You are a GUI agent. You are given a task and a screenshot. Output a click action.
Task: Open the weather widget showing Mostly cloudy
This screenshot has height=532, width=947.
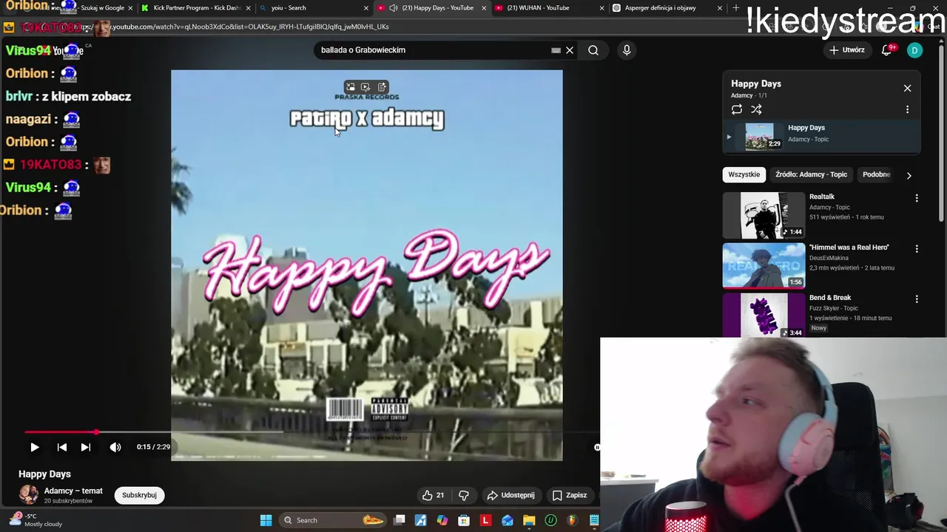coord(35,520)
